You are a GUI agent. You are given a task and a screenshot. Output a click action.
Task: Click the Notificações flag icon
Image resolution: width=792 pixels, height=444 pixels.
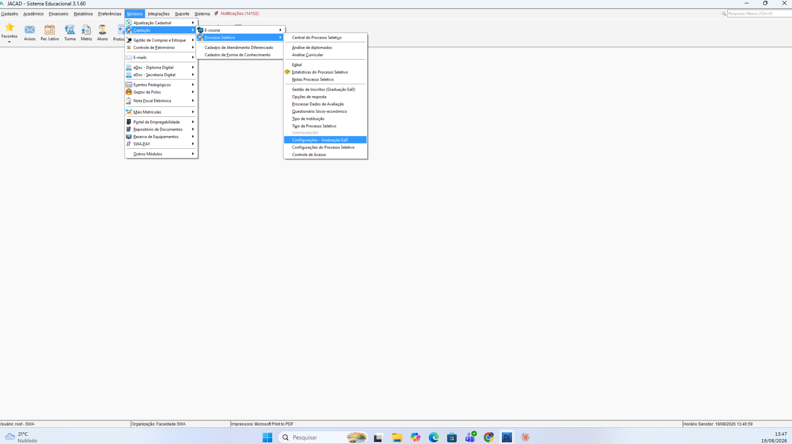216,13
